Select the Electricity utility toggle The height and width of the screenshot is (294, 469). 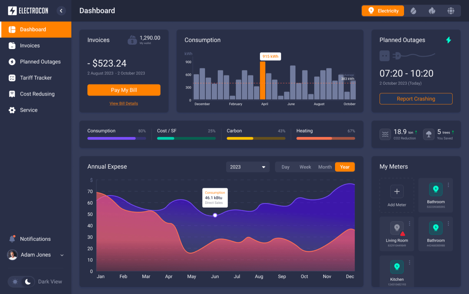tap(383, 11)
